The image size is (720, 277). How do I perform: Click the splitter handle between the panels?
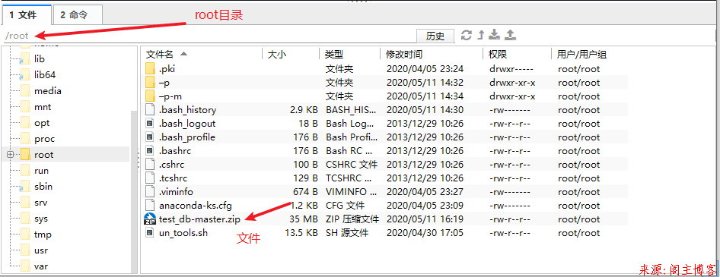click(139, 160)
